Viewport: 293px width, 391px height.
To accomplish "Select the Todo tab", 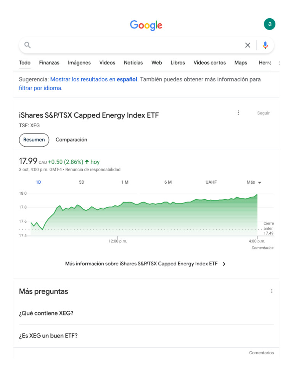I will pyautogui.click(x=25, y=63).
